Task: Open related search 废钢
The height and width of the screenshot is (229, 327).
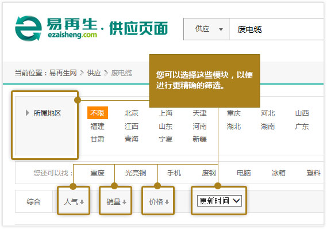Action: click(x=209, y=173)
